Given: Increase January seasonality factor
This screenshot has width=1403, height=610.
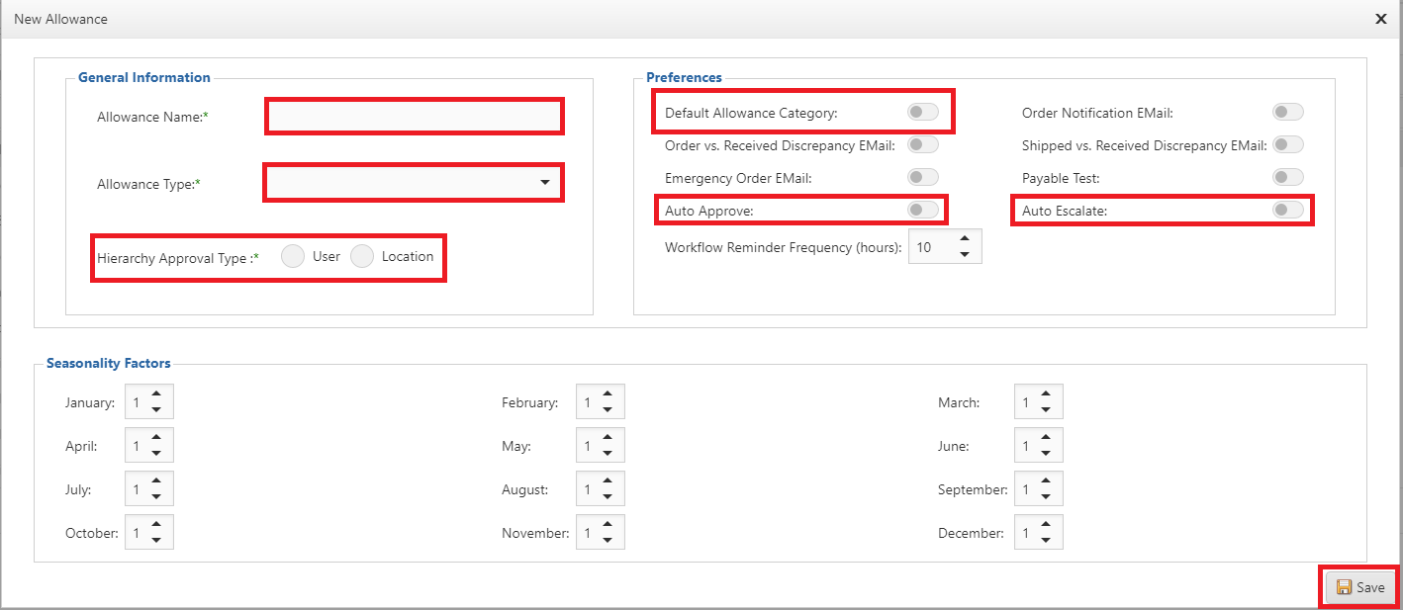Looking at the screenshot, I should pos(156,394).
